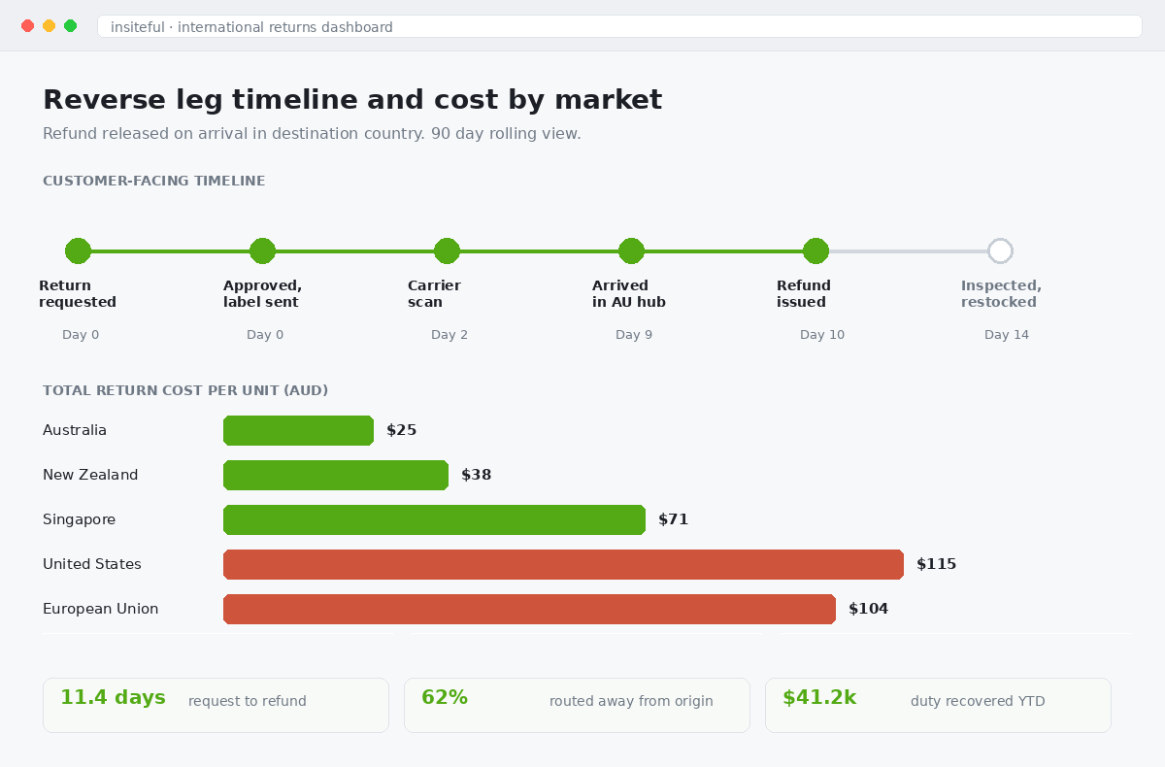Click the European Union red bar
The width and height of the screenshot is (1165, 767).
pos(529,609)
